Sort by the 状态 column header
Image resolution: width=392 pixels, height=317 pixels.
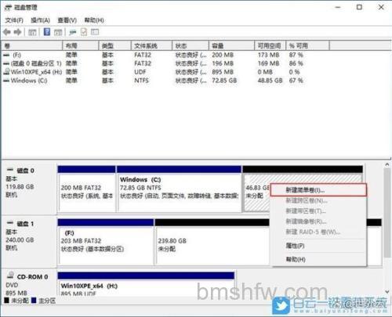(x=191, y=46)
